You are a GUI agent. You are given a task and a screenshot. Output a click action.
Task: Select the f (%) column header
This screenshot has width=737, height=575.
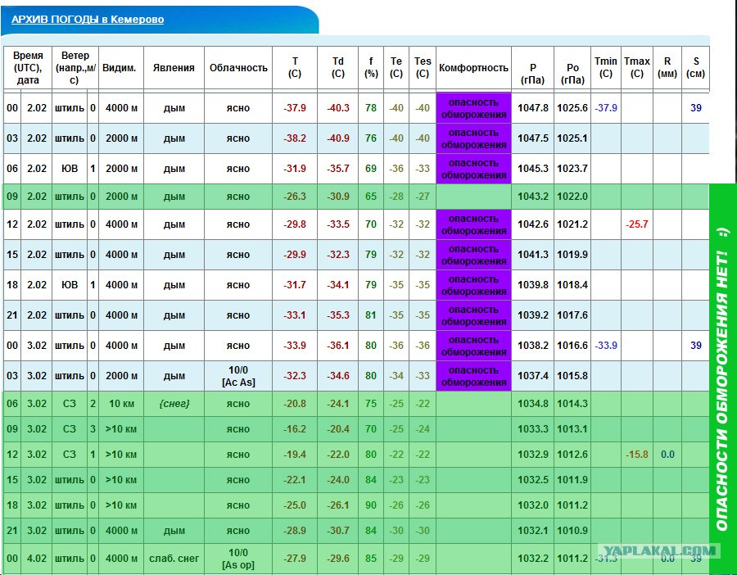(371, 67)
